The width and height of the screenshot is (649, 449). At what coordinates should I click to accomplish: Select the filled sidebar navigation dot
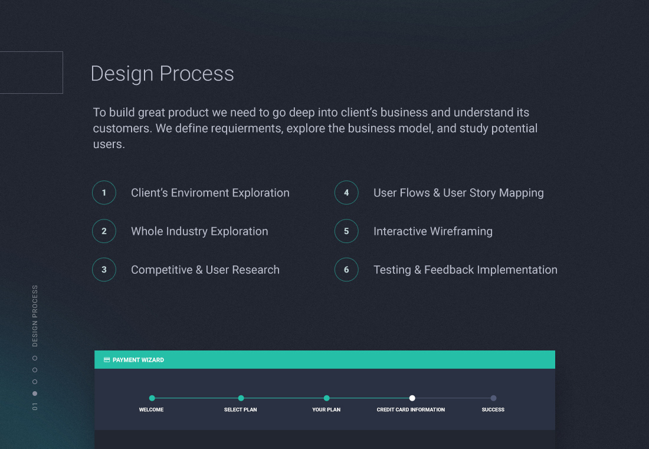35,394
